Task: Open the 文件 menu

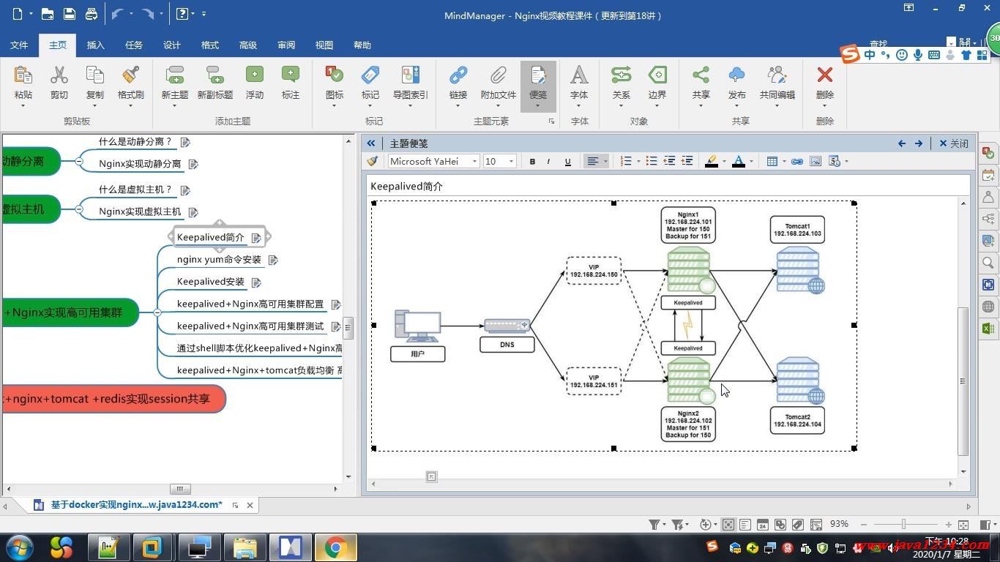Action: 19,45
